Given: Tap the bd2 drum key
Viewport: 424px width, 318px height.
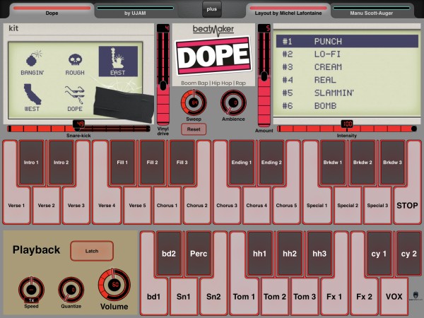Looking at the screenshot, I should coord(169,254).
